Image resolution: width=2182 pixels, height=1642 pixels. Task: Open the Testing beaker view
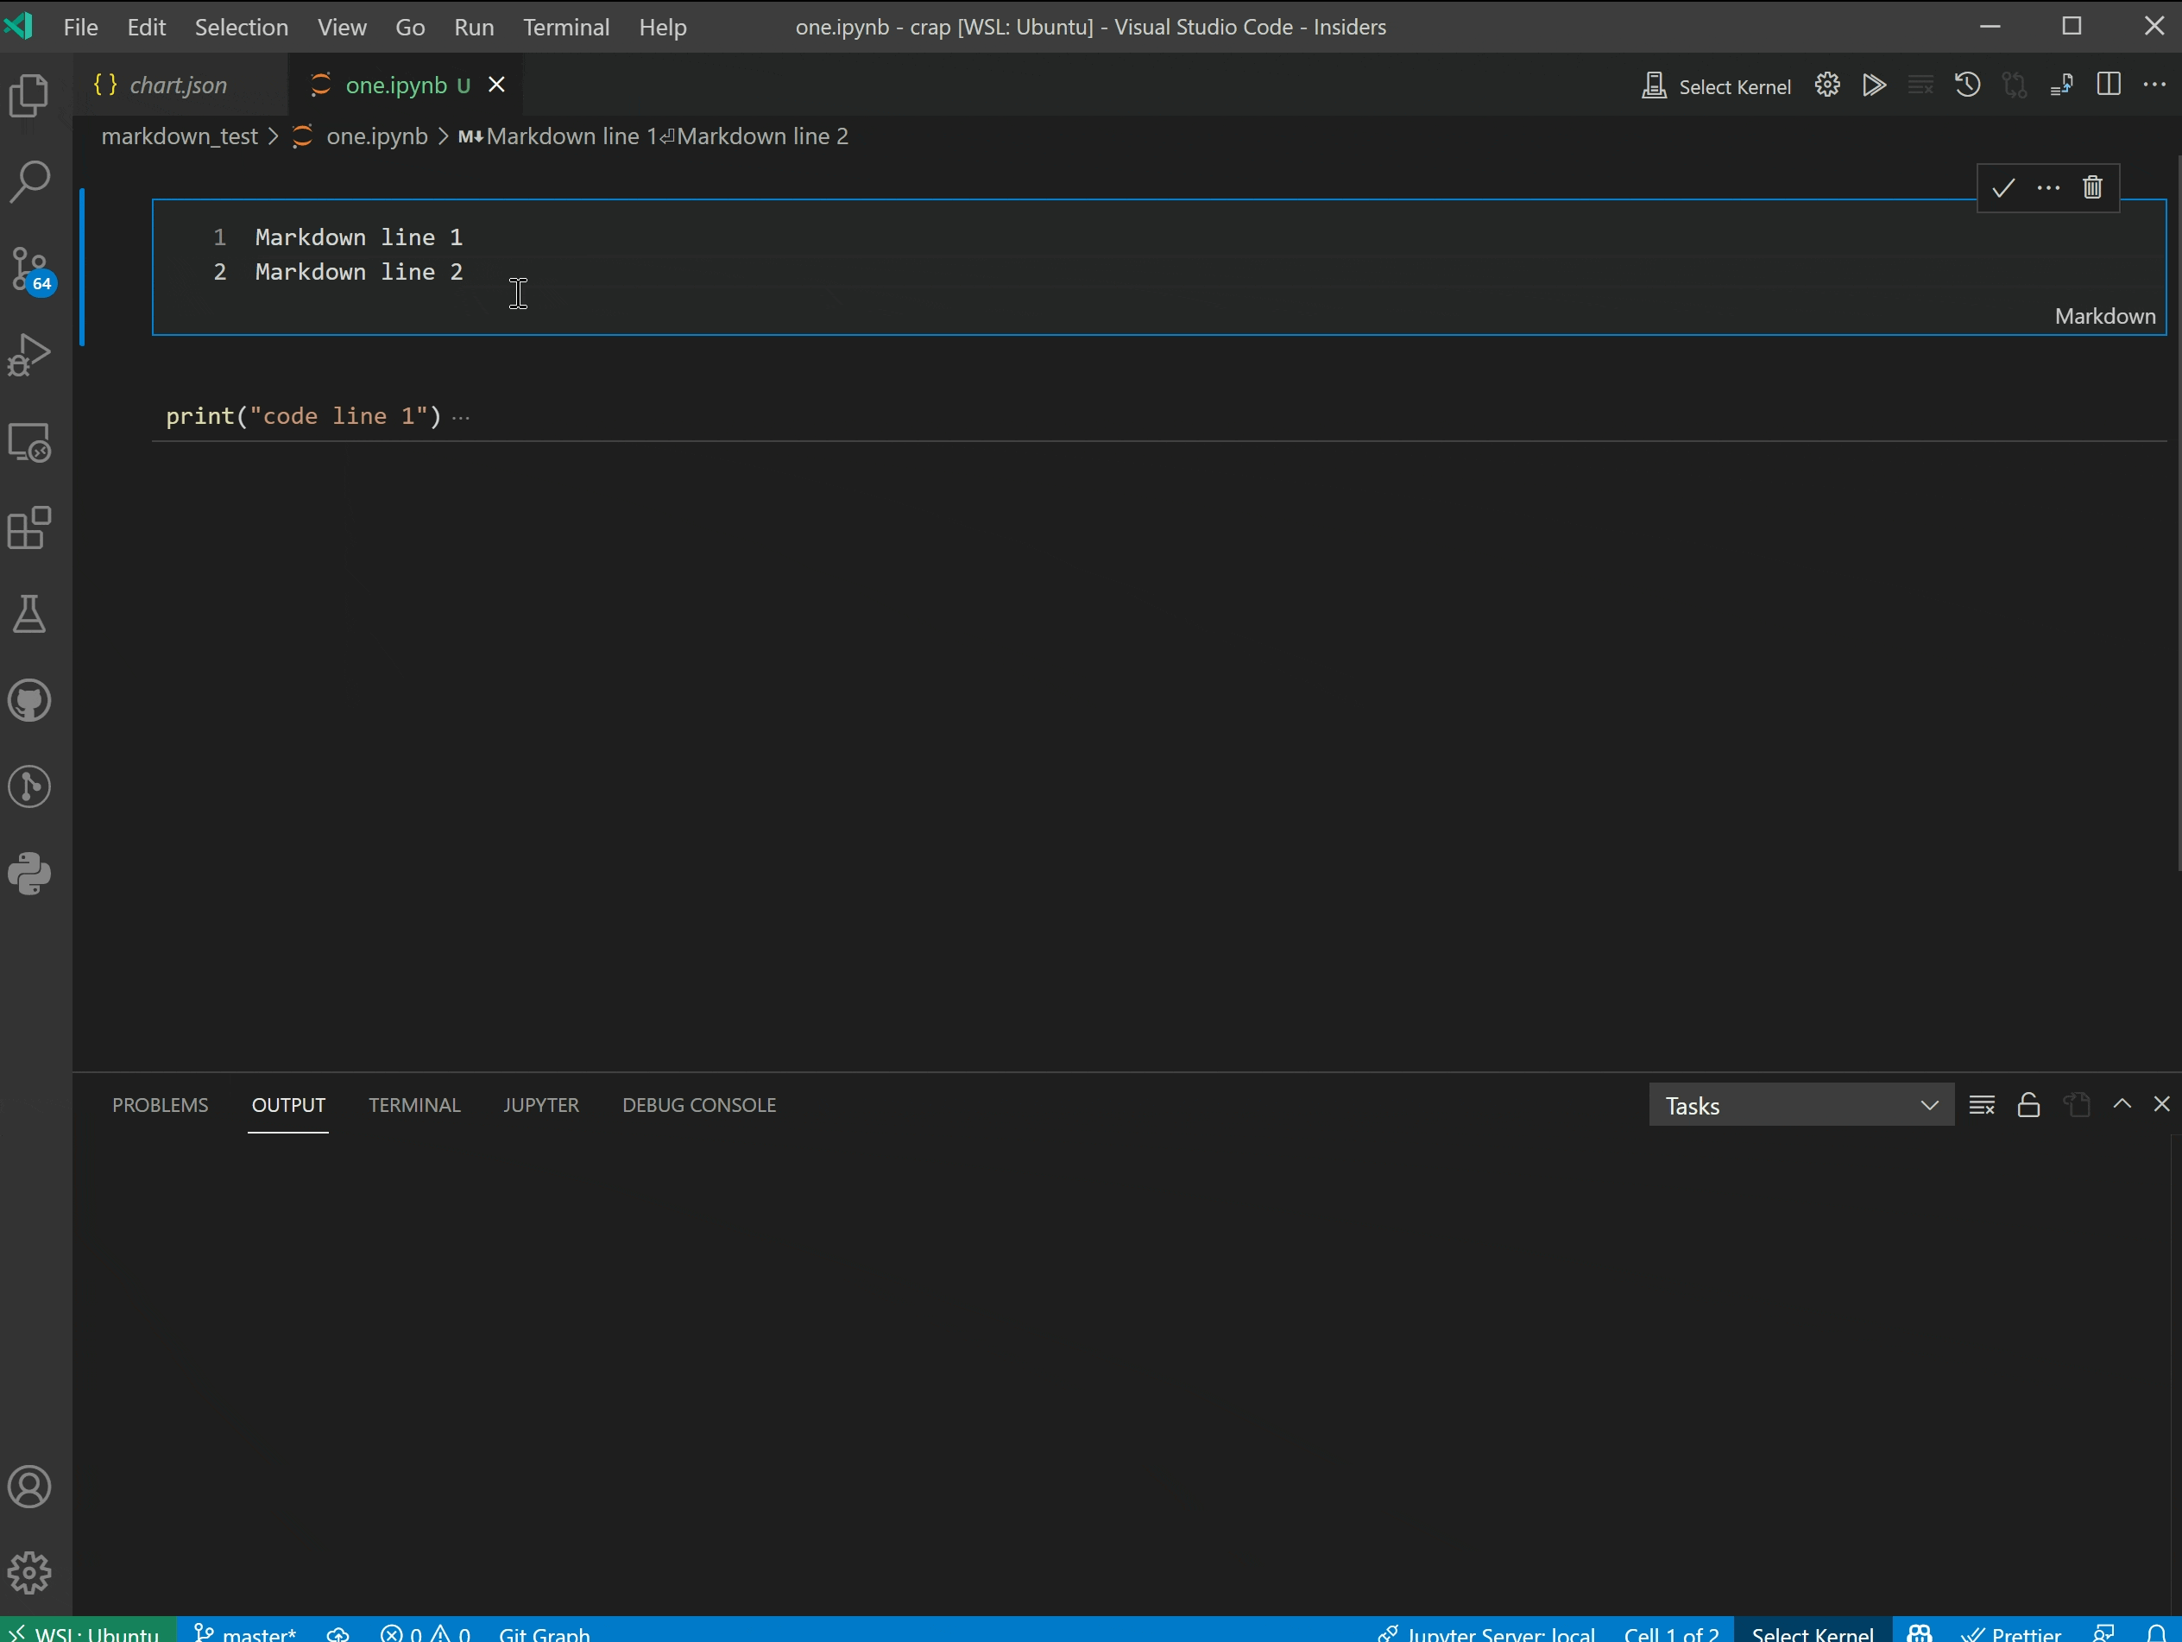tap(29, 614)
